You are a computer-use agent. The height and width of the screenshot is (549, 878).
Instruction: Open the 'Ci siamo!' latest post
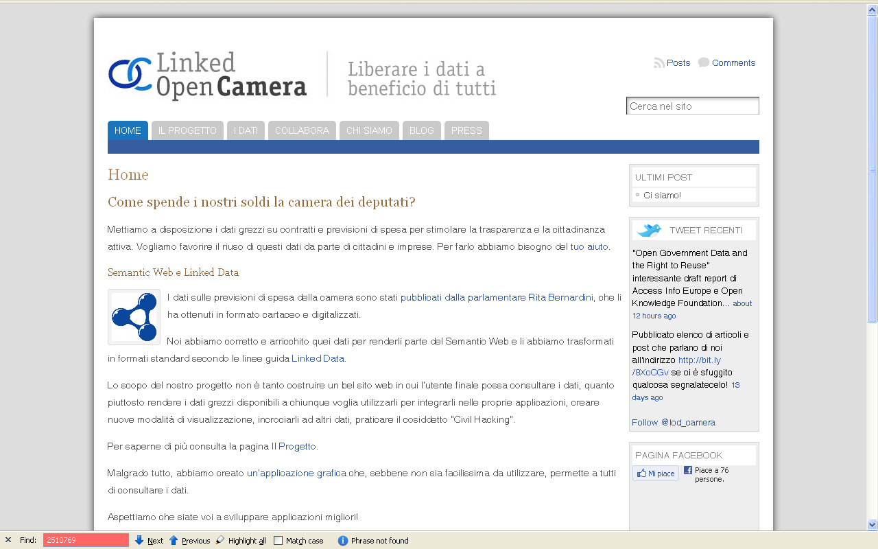pyautogui.click(x=662, y=196)
